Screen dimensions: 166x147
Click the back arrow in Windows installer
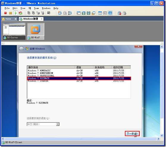point(21,49)
